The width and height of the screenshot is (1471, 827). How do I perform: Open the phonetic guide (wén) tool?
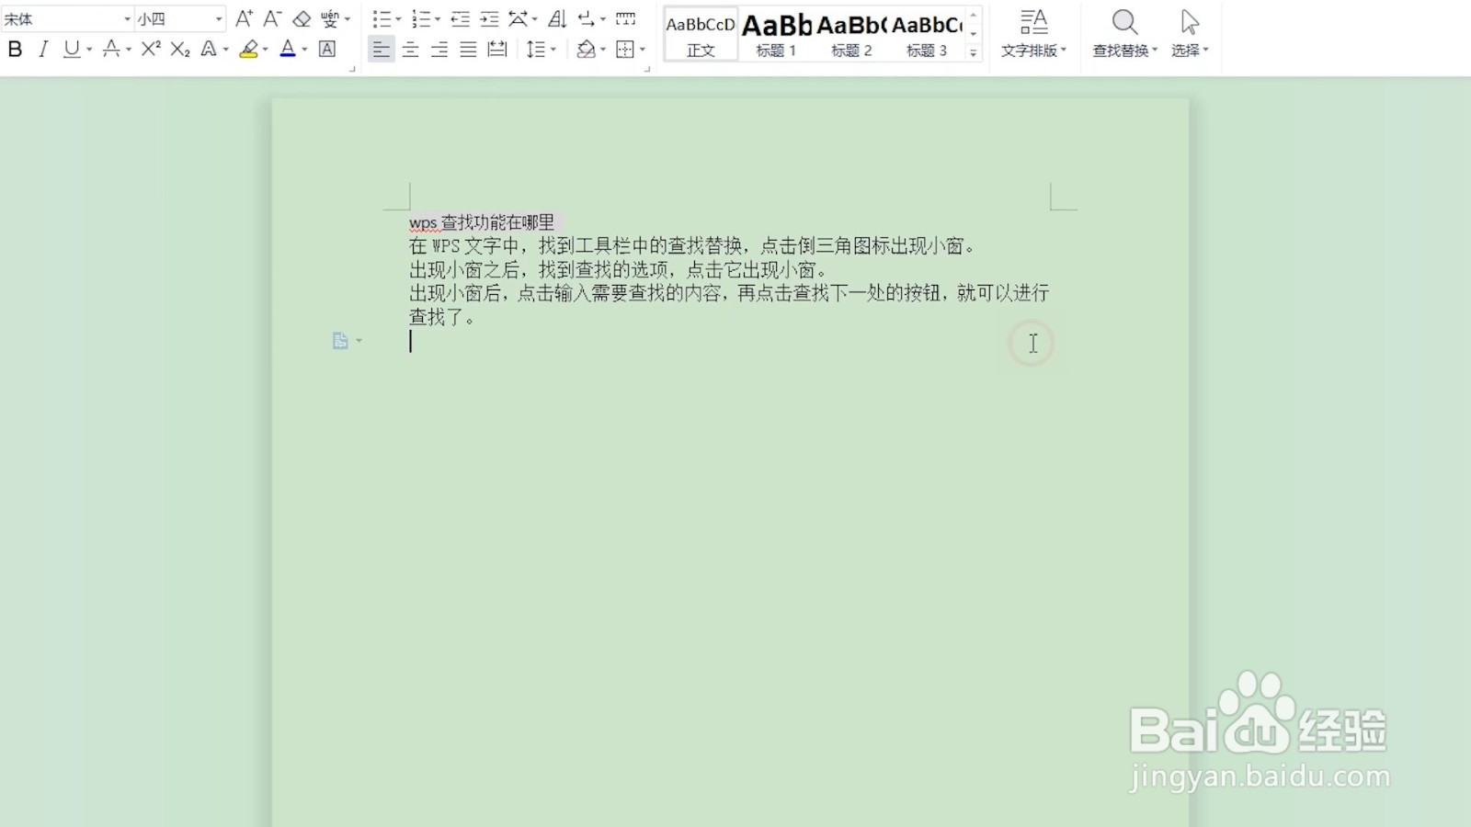[330, 18]
